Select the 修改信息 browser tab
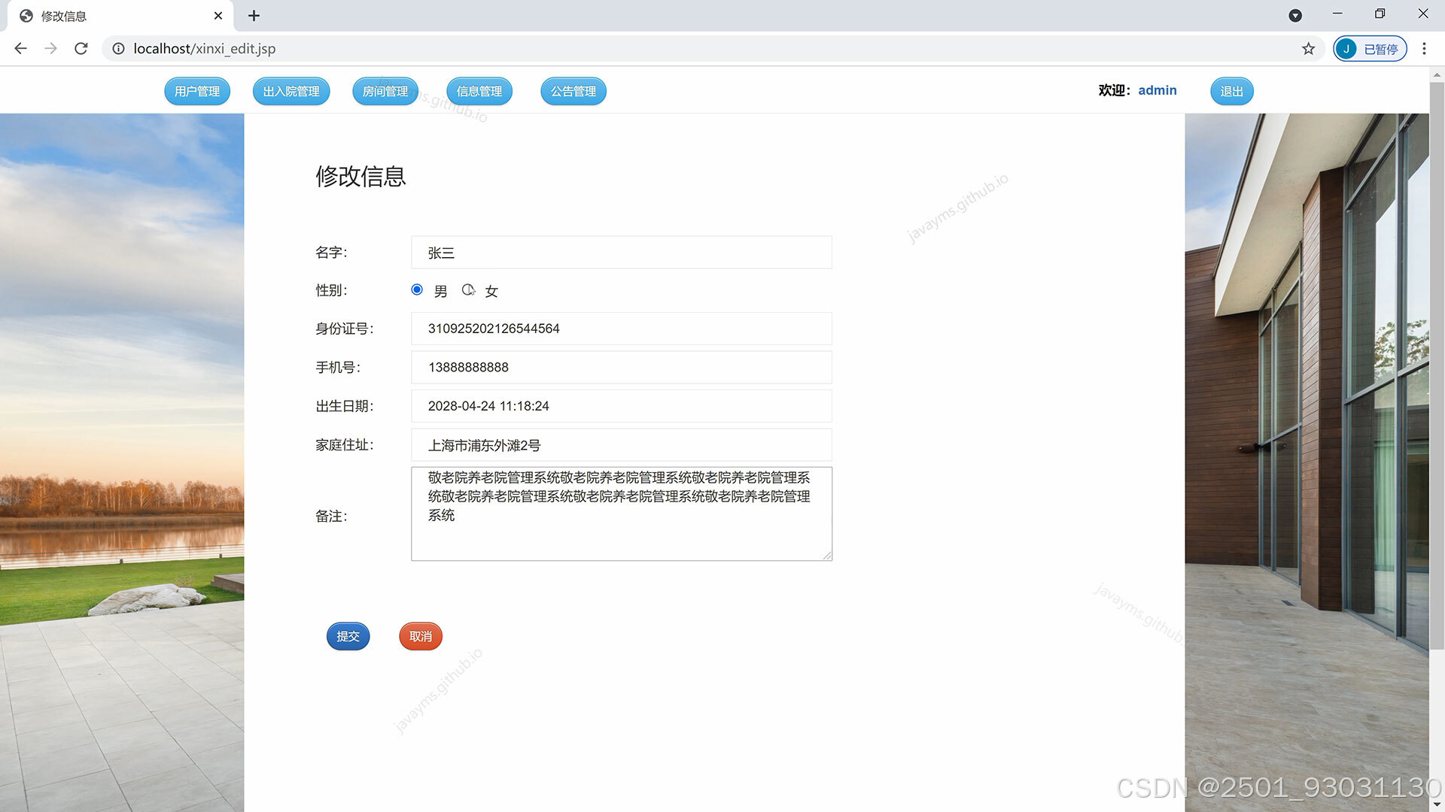1445x812 pixels. pyautogui.click(x=120, y=16)
